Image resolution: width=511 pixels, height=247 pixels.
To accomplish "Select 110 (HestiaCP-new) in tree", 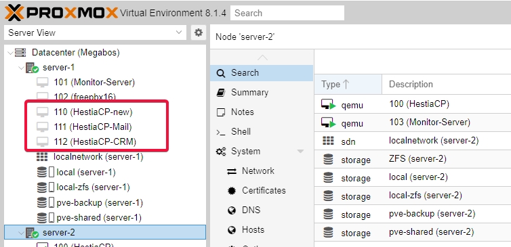I will (94, 112).
